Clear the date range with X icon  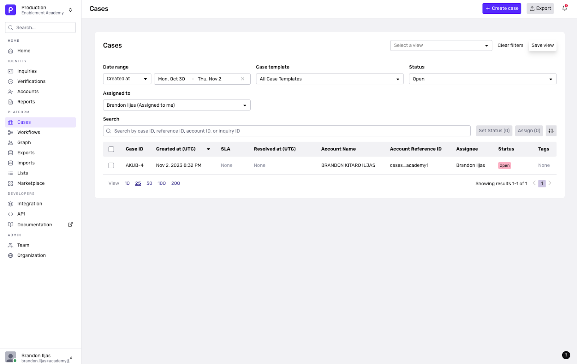[243, 79]
